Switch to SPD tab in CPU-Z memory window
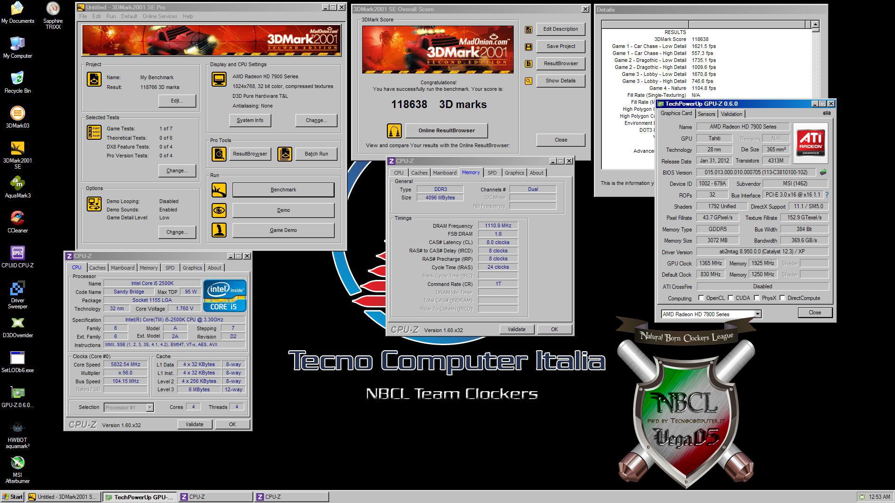895x503 pixels. pos(492,173)
